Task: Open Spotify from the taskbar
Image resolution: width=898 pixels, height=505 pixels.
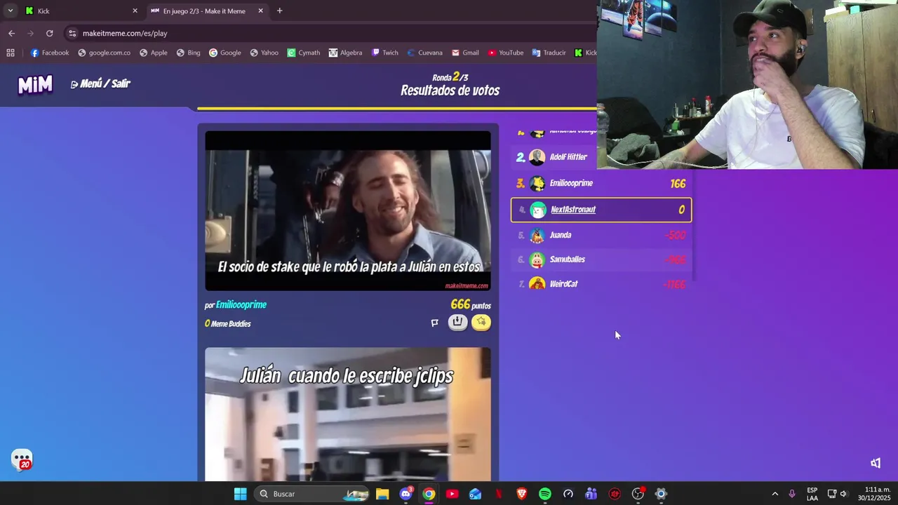Action: pos(545,494)
